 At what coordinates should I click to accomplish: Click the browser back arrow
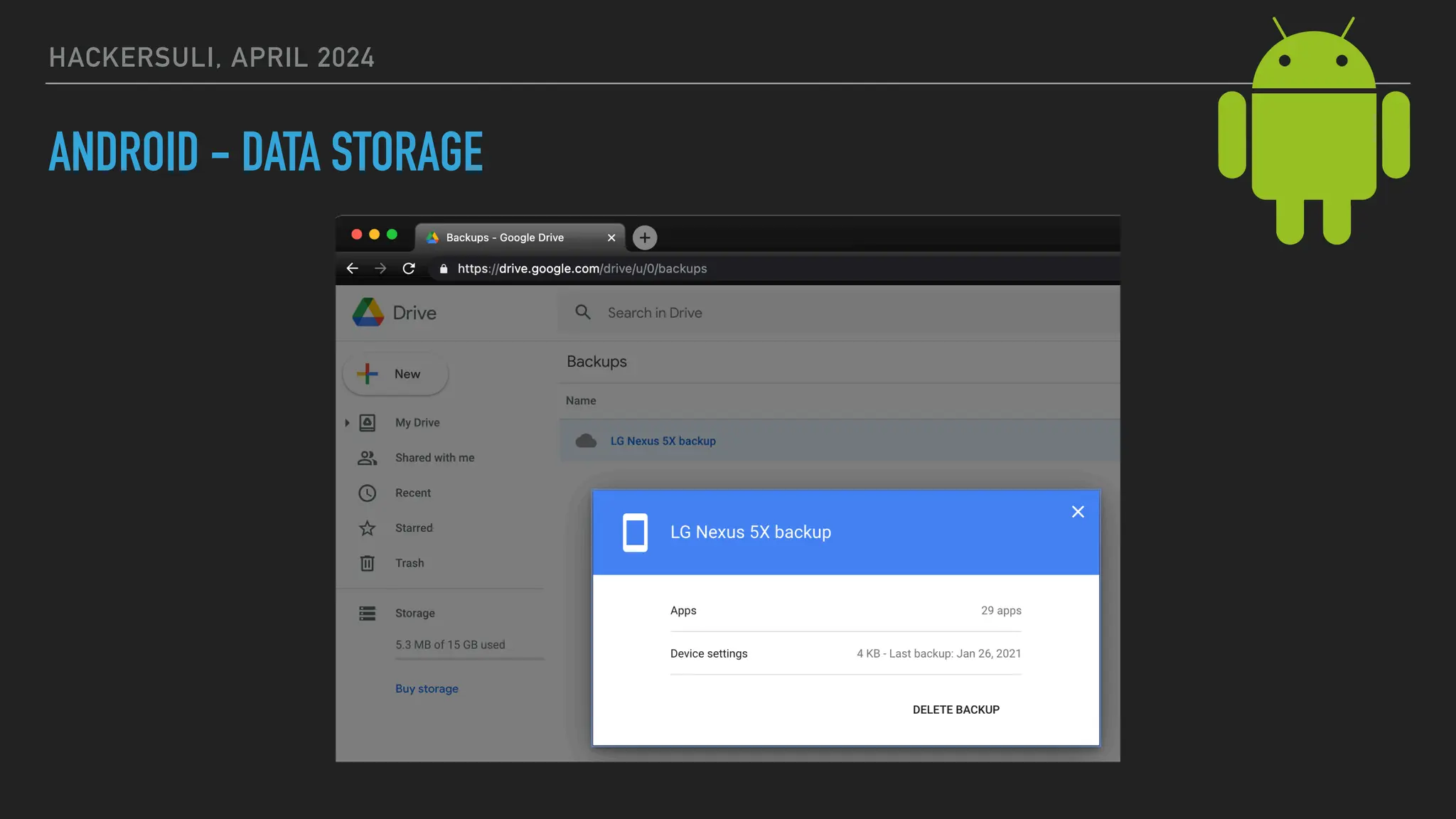(352, 268)
